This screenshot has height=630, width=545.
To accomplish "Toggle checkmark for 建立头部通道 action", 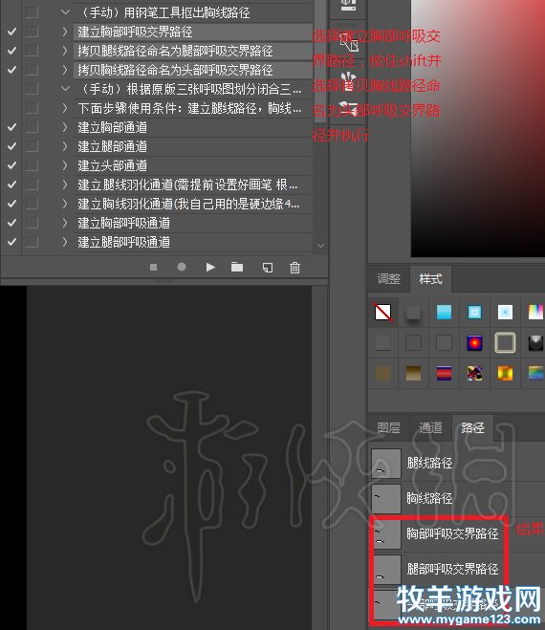I will point(12,165).
